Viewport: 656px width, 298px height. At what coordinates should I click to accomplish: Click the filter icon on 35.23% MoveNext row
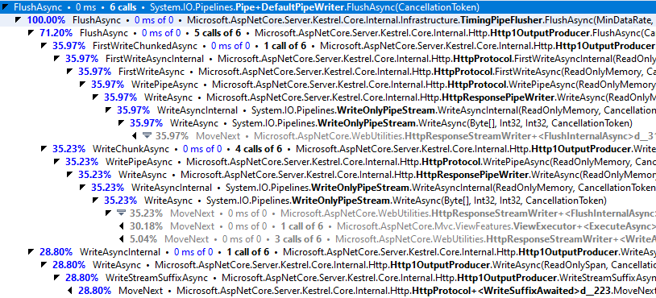pyautogui.click(x=121, y=213)
